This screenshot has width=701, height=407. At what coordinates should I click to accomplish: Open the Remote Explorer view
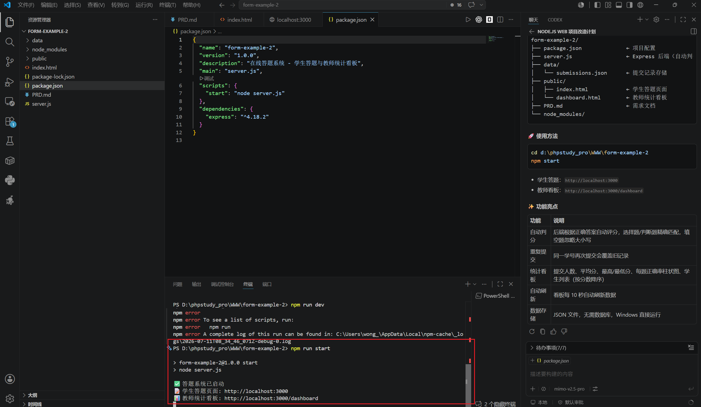(10, 102)
